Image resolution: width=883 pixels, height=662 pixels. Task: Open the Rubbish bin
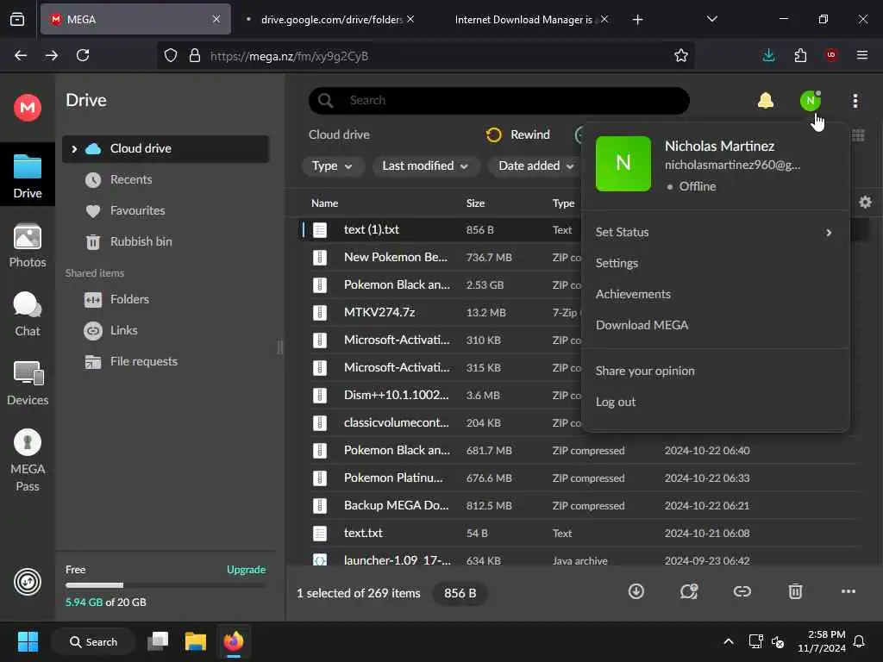[x=141, y=241]
